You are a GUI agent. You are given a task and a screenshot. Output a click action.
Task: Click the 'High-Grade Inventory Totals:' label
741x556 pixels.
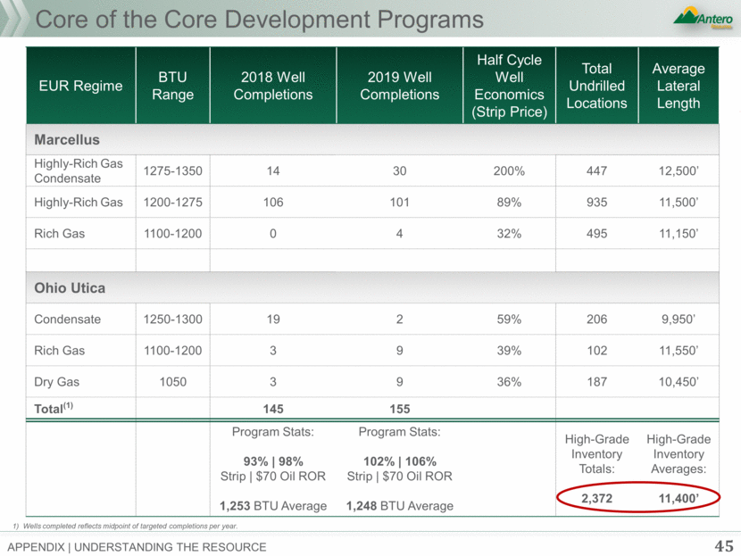597,454
